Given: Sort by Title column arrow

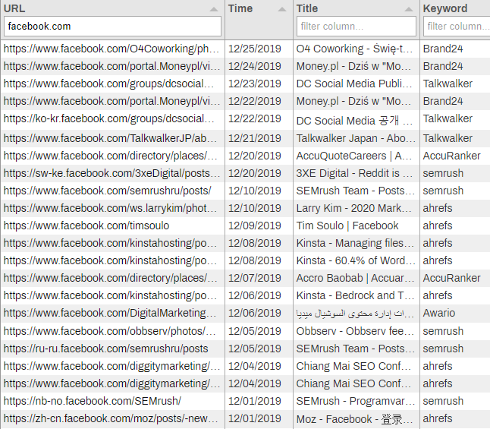Looking at the screenshot, I should (x=409, y=9).
